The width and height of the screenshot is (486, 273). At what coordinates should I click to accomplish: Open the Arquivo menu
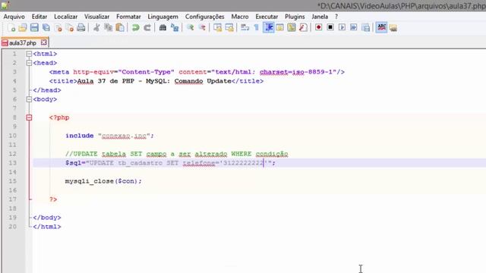14,17
